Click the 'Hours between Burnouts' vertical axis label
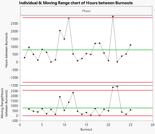Viewport: 155px width, 134px height. [6, 50]
